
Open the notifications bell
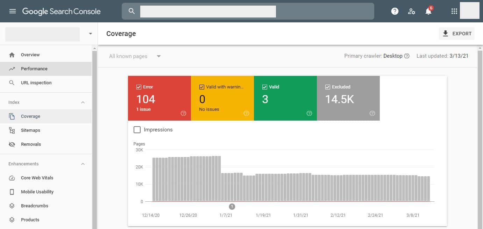pyautogui.click(x=428, y=11)
